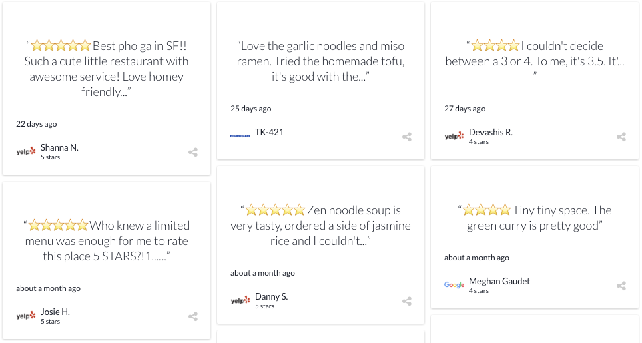Click Yelp logo beside Josie H.
Image resolution: width=642 pixels, height=343 pixels.
[26, 316]
